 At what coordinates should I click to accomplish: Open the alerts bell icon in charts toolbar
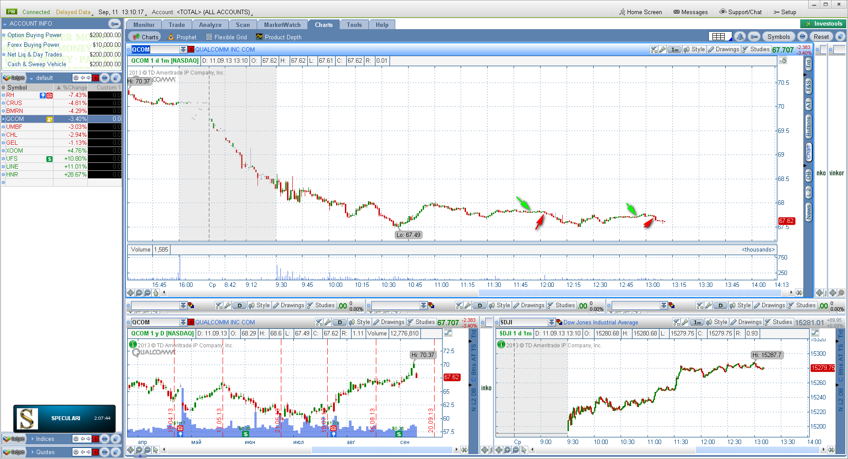pyautogui.click(x=740, y=37)
